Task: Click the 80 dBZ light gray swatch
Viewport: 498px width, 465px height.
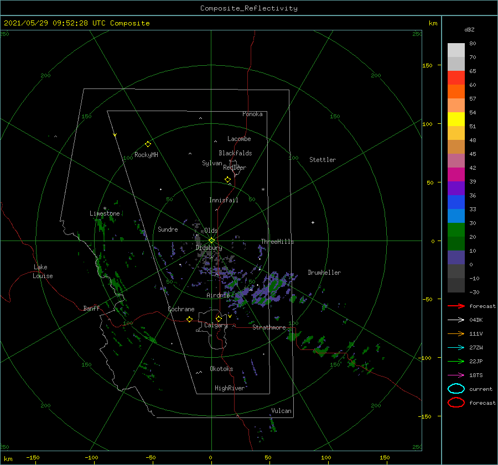Action: tap(456, 50)
